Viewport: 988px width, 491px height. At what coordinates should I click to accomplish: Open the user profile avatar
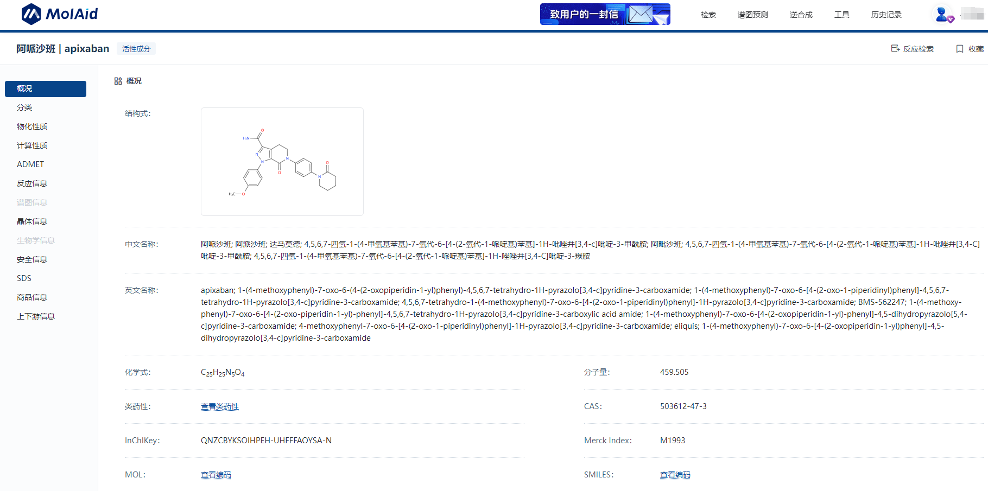tap(942, 14)
